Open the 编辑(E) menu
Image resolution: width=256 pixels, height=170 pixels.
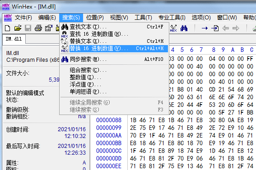point(47,18)
